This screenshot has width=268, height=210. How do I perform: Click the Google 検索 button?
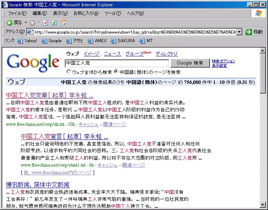190,63
